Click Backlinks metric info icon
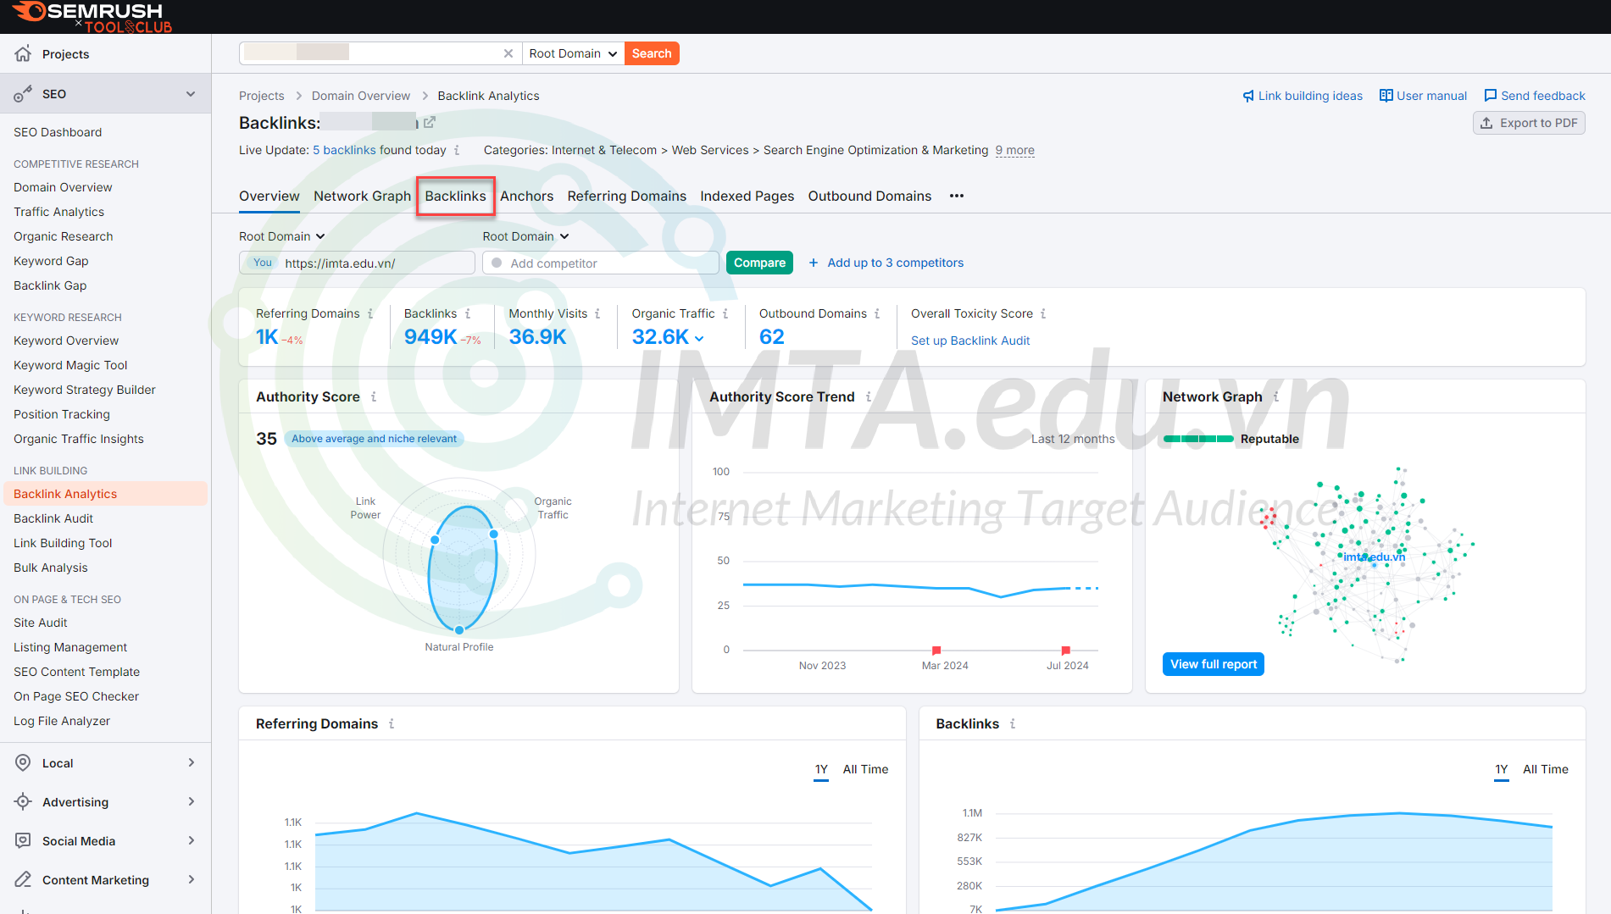The width and height of the screenshot is (1611, 914). point(468,313)
